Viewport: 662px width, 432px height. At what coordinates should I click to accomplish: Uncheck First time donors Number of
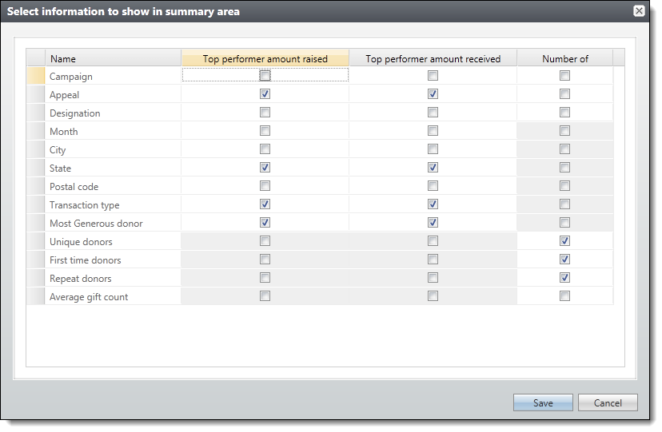coord(564,260)
